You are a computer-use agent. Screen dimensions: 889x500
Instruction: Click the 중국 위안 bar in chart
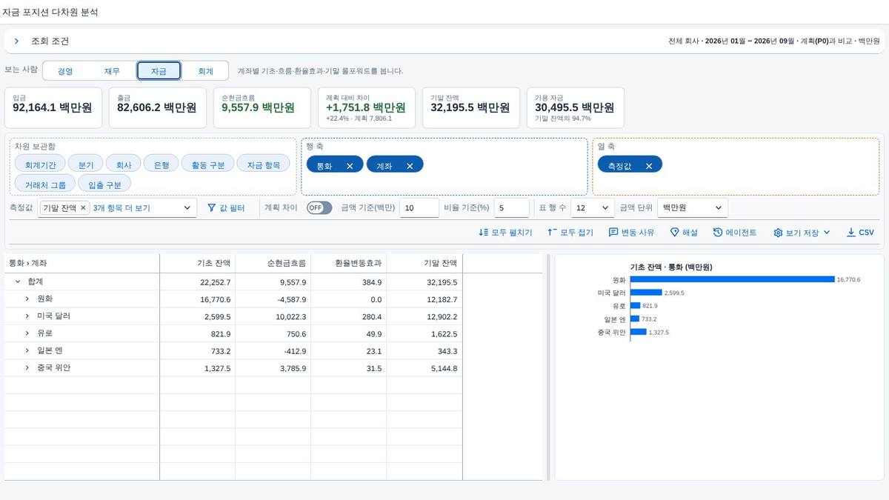tap(639, 332)
